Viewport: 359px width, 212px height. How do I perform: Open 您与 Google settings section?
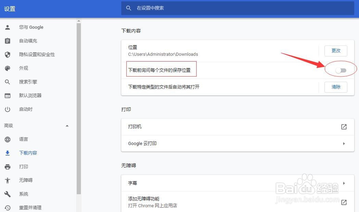click(31, 27)
